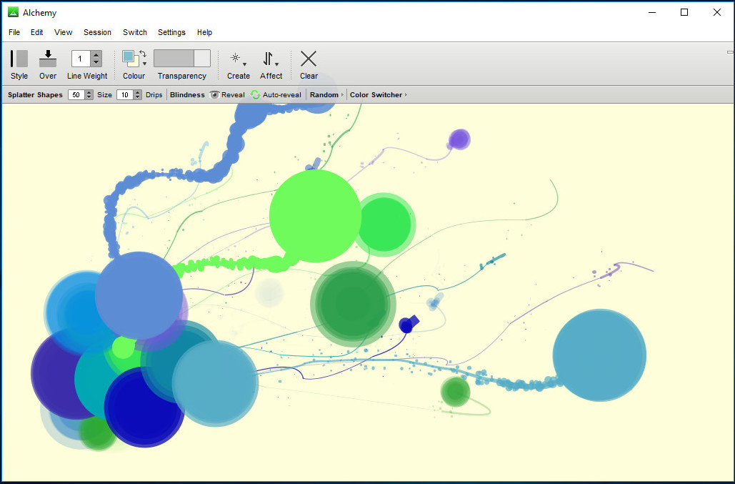Viewport: 735px width, 484px height.
Task: Open the Colour picker dropdown arrow
Action: coord(144,64)
